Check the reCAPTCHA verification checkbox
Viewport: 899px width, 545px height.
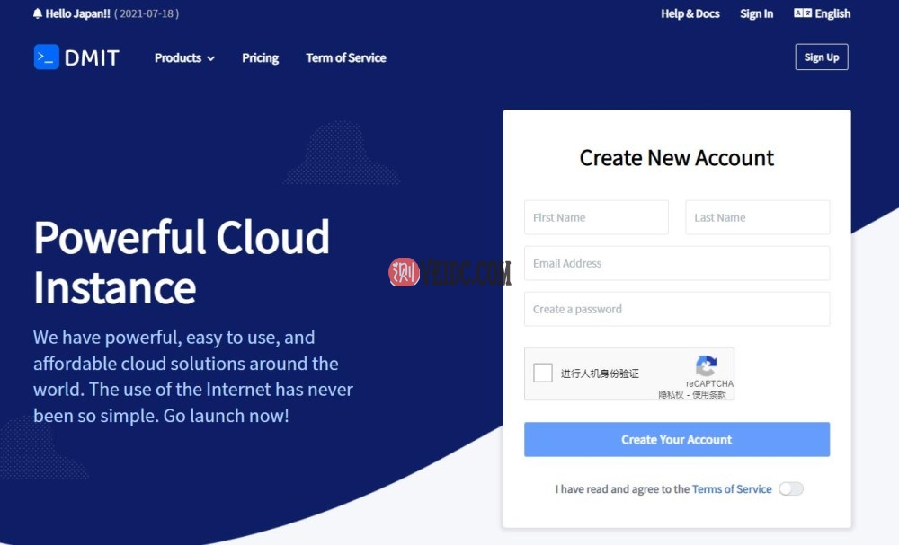[543, 373]
